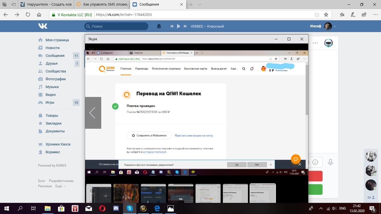Click the browser Back arrow

point(6,15)
